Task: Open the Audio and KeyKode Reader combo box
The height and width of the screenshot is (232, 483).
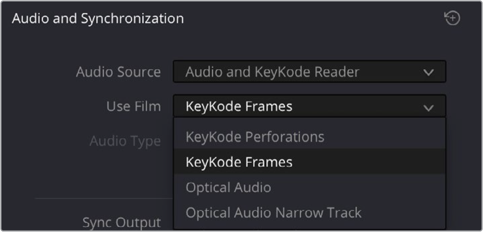Action: pos(309,72)
